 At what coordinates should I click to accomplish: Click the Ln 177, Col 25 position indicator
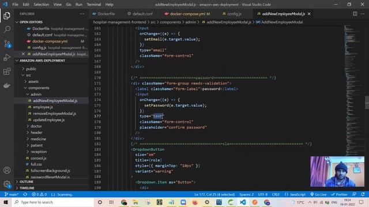[x=214, y=194]
